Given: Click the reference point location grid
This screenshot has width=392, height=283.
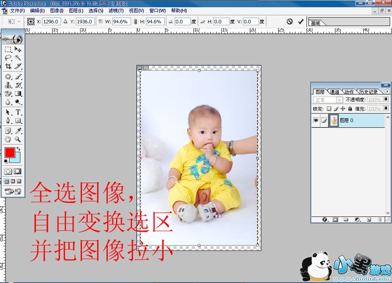Looking at the screenshot, I should coord(31,22).
